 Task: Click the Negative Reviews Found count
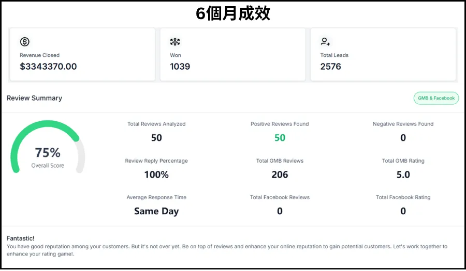(403, 138)
